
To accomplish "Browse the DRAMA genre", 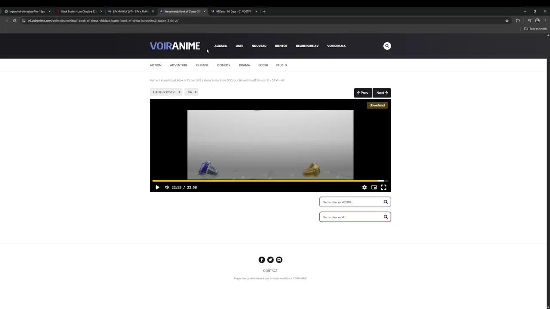I will tap(244, 65).
